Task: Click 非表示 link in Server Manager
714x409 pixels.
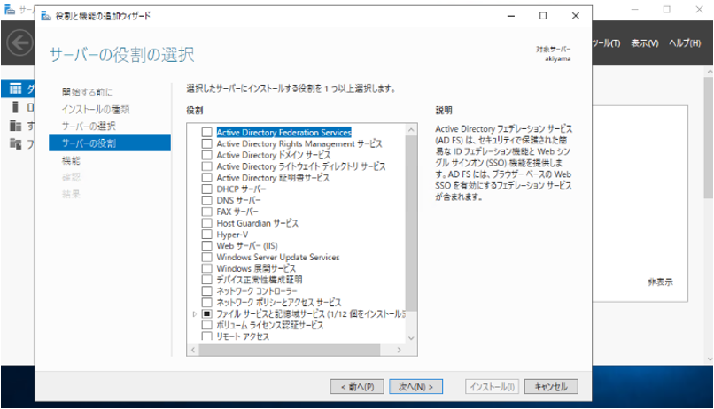Action: (x=660, y=282)
